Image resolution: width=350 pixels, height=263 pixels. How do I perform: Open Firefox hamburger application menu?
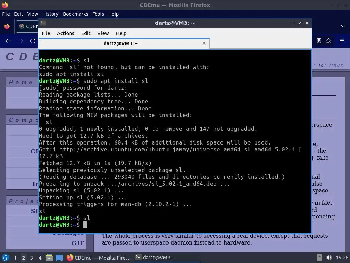click(x=342, y=41)
